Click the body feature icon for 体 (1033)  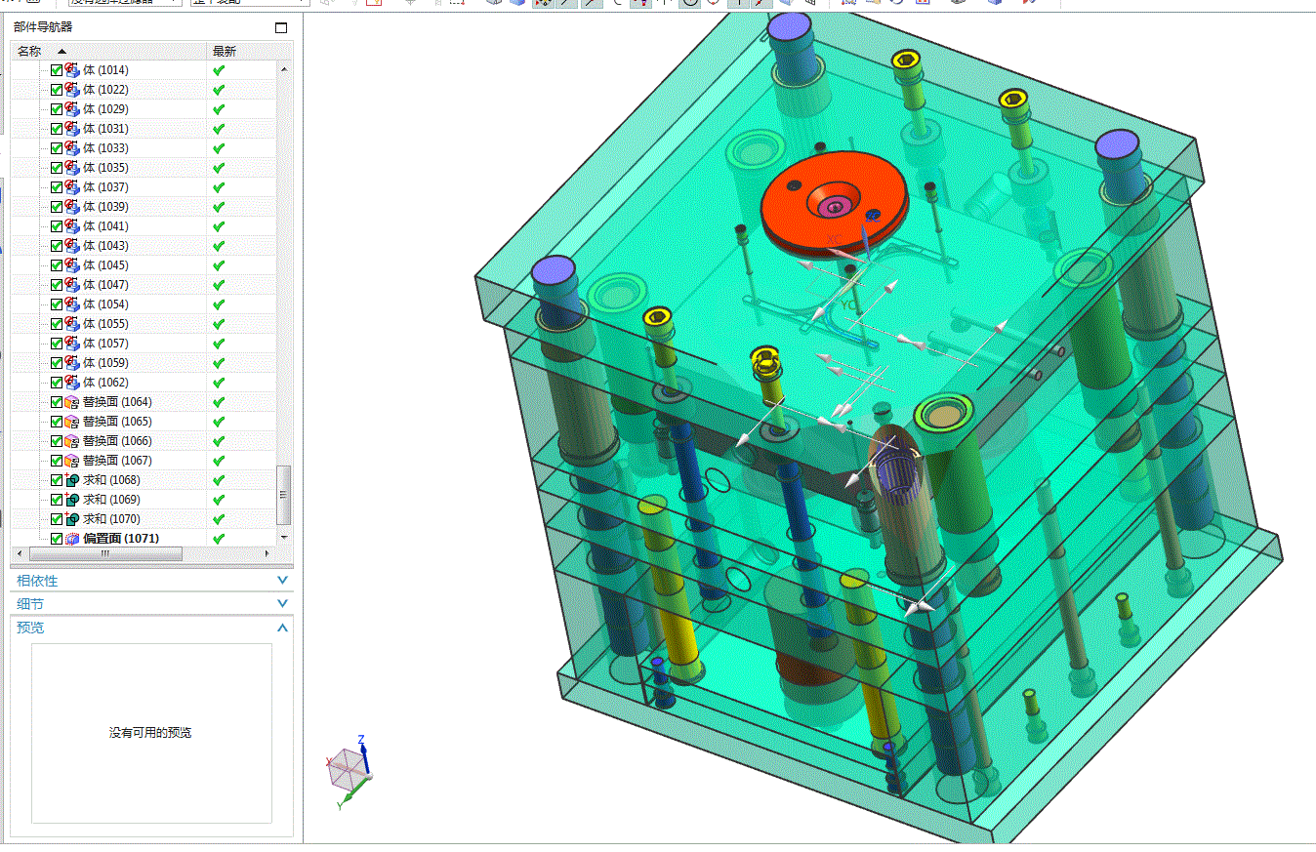click(x=72, y=148)
